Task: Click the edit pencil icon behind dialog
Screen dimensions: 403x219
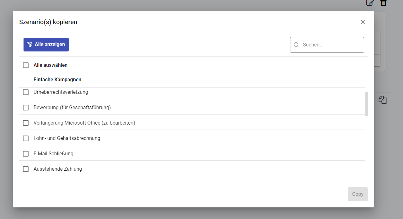Action: tap(370, 3)
